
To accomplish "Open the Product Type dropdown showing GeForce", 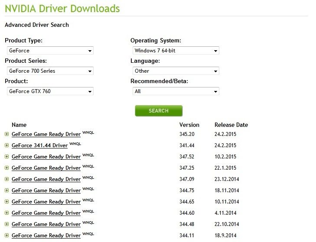I will (x=50, y=51).
